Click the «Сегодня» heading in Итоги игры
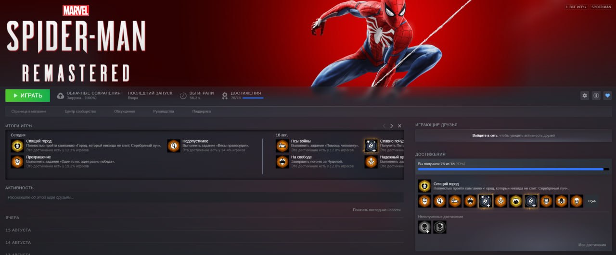The image size is (616, 255). (x=18, y=135)
